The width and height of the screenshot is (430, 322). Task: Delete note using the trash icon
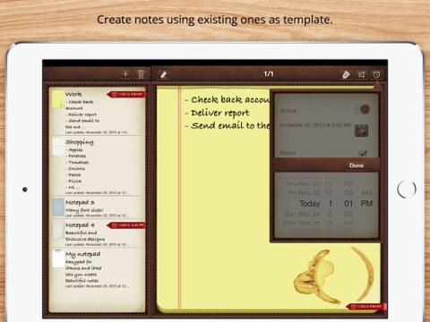(x=141, y=74)
